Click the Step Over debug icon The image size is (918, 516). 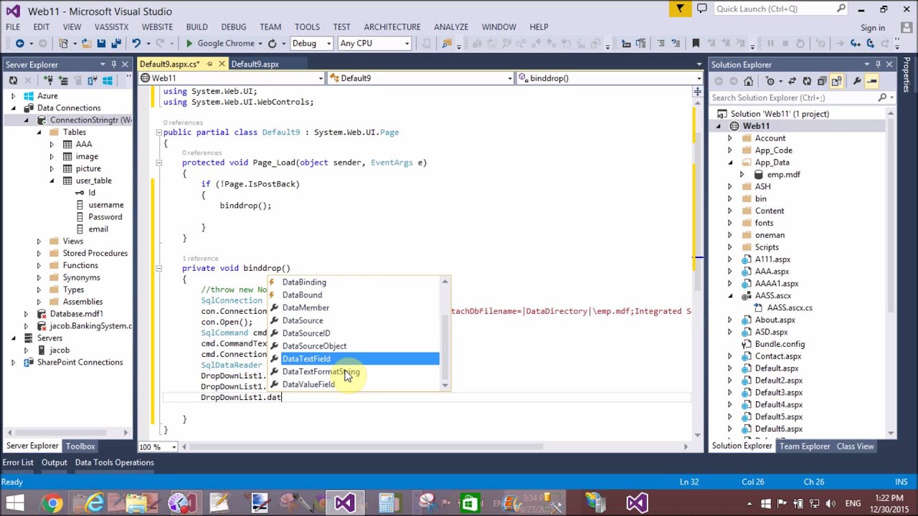tap(870, 44)
